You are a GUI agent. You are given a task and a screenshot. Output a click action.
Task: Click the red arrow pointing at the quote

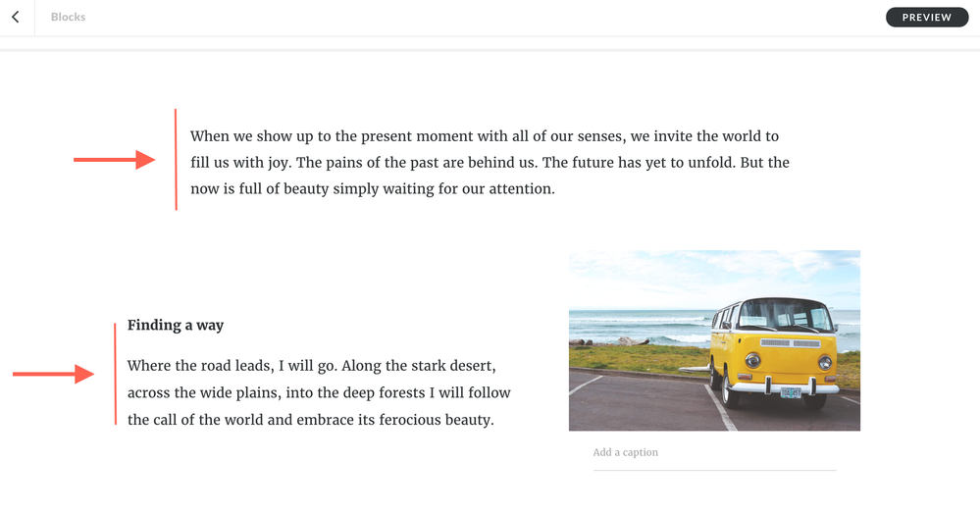(115, 160)
